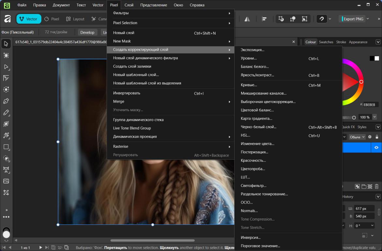The image size is (382, 251).
Task: Select the Pen tool in the toolbar
Action: click(6, 101)
